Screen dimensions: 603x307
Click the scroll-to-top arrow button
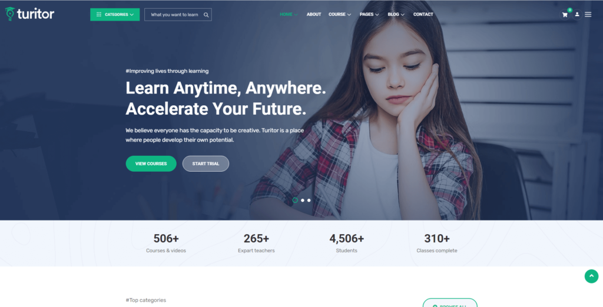coord(591,276)
